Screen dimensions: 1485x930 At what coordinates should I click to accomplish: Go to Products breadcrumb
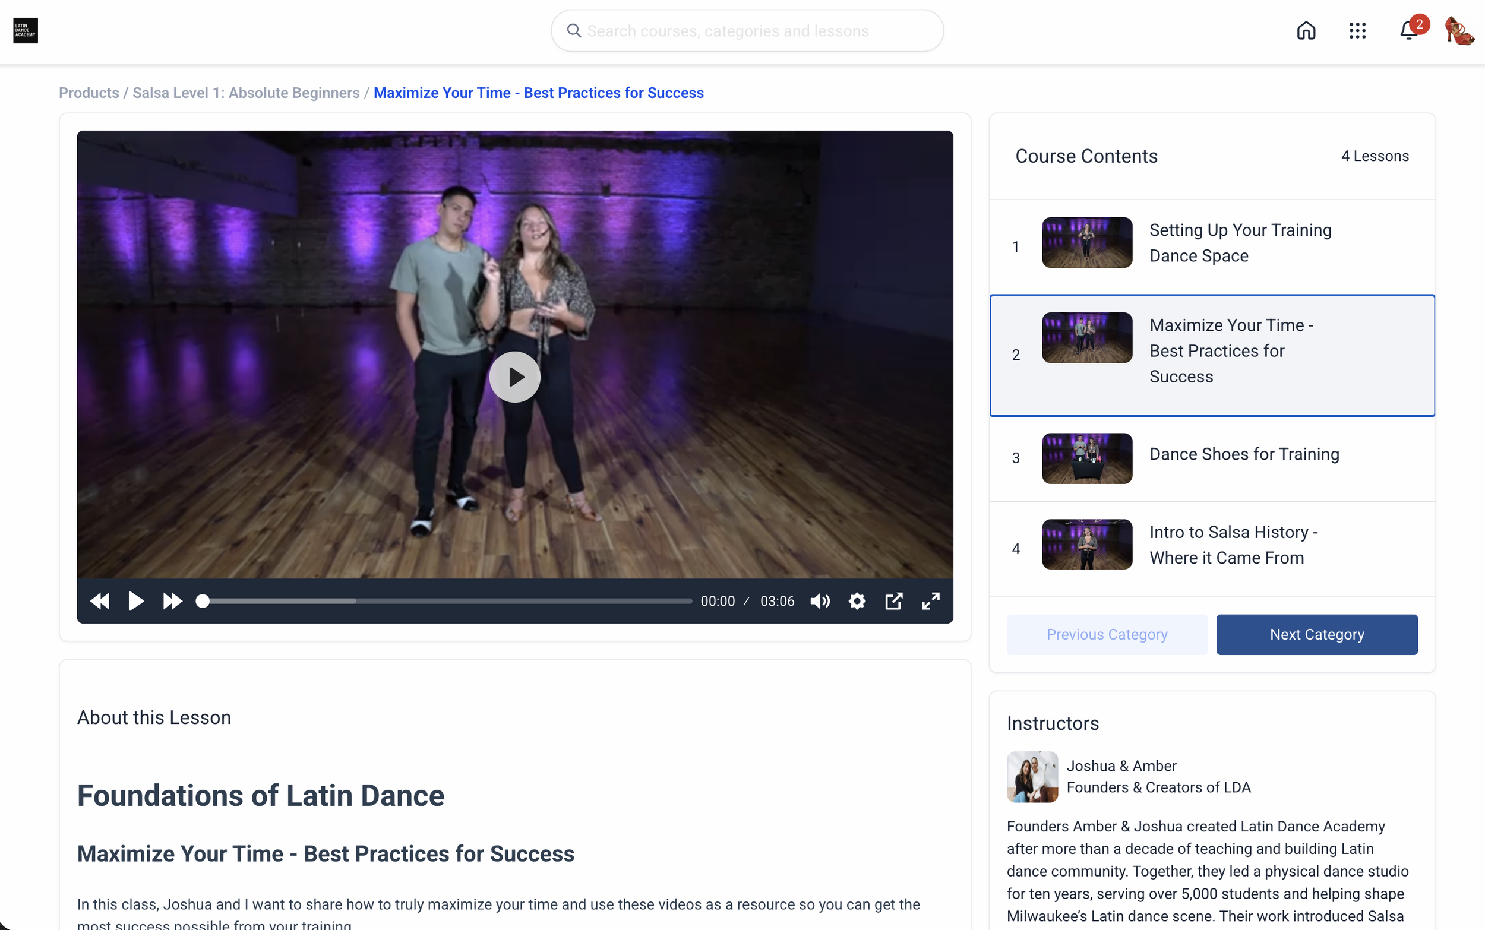[x=89, y=93]
